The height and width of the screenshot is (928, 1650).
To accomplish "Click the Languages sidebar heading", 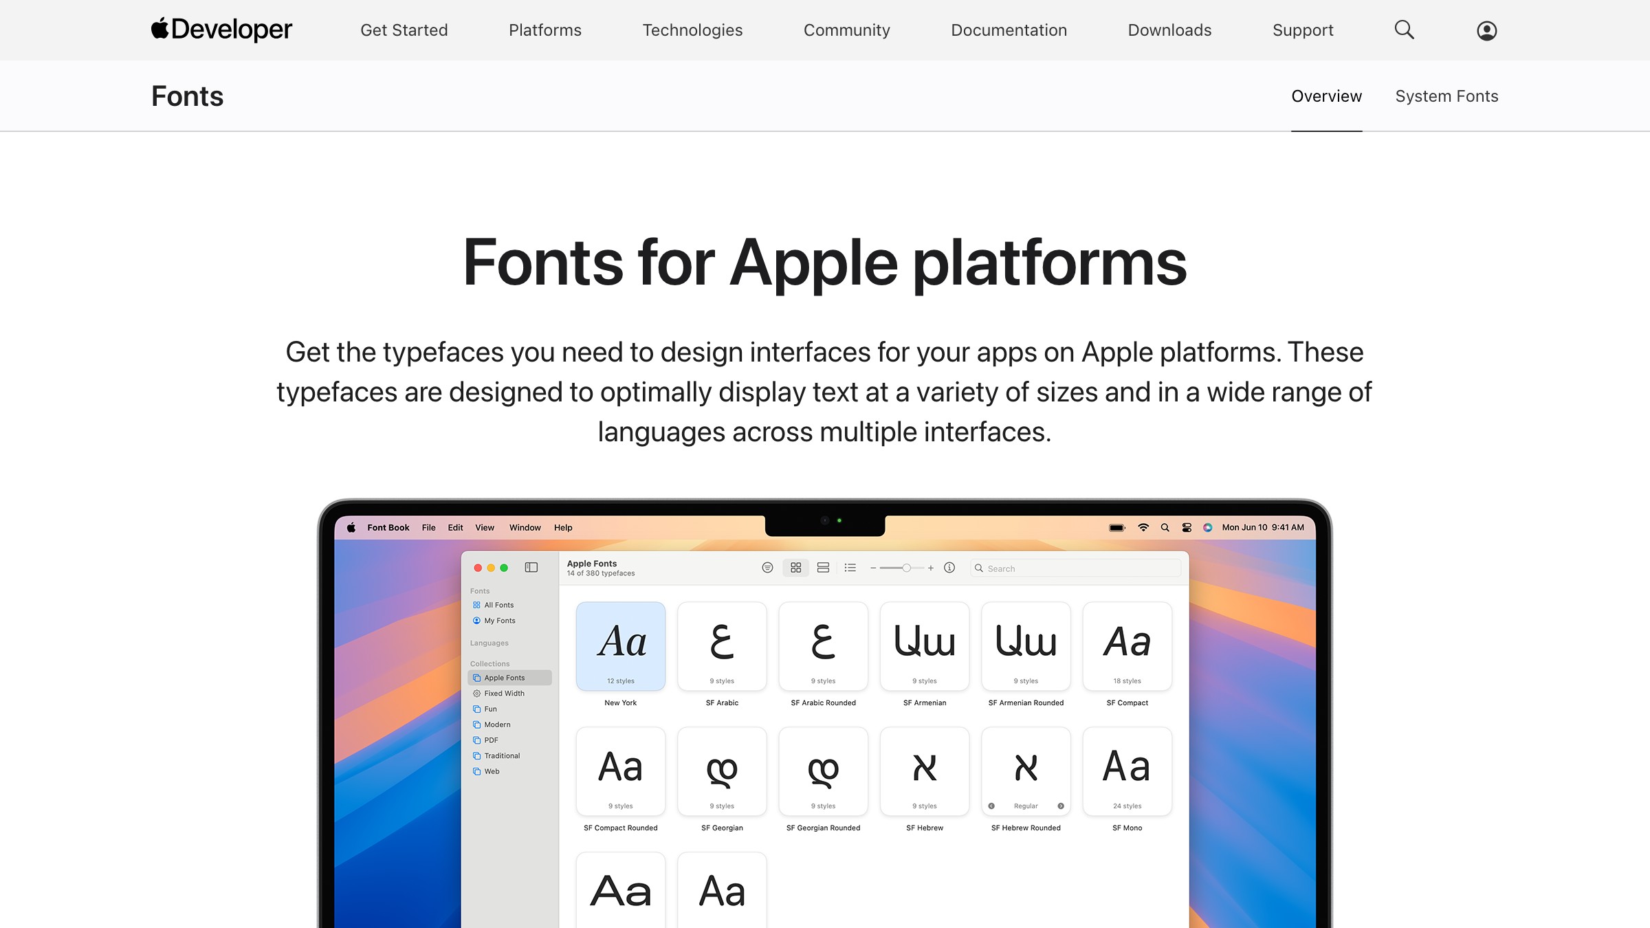I will 489,643.
